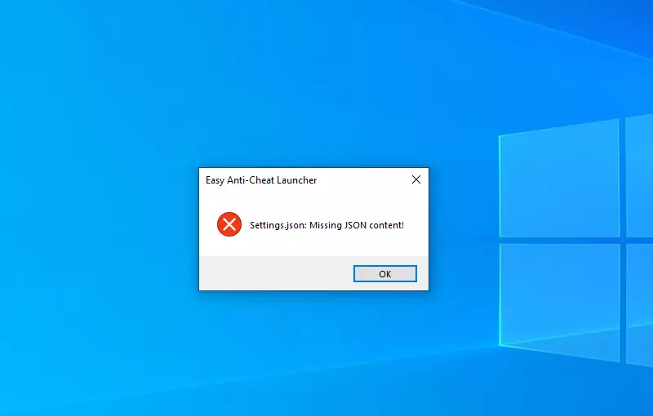Click the word 'content!' in the error message
This screenshot has width=653, height=416.
tap(386, 225)
